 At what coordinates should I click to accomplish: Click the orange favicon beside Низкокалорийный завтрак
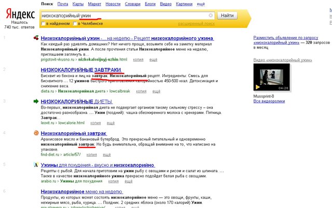[x=36, y=133]
